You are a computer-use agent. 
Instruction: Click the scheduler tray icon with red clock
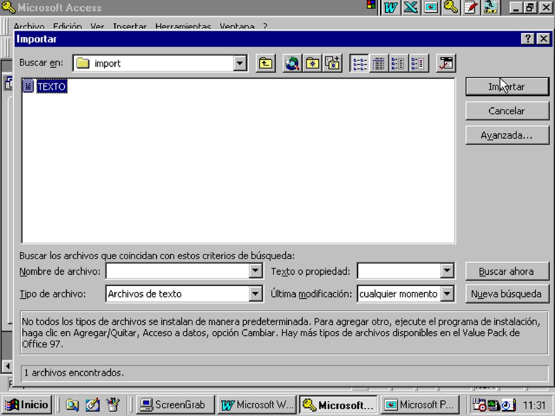(479, 405)
